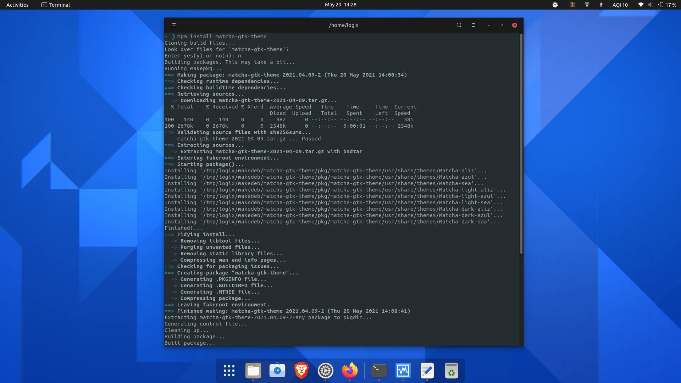Click the volume indicator icon

point(650,5)
